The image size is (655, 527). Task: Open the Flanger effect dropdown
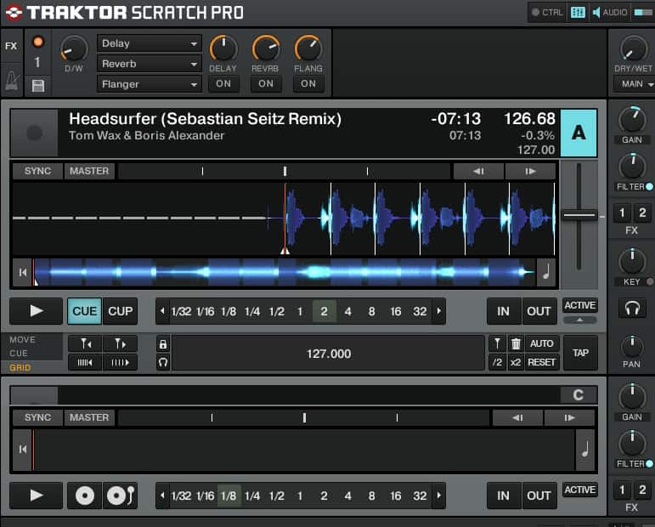[x=150, y=84]
